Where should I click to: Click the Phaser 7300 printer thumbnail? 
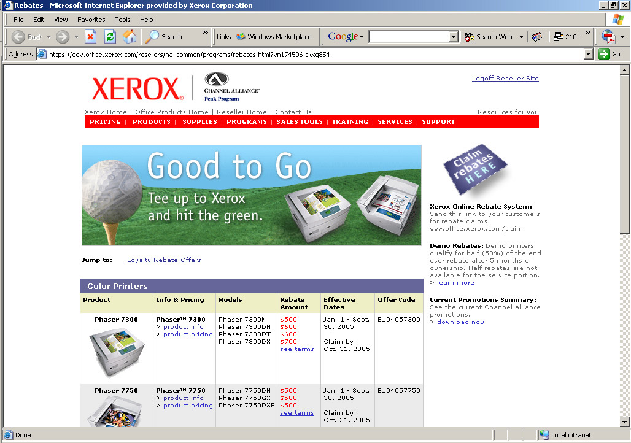117,350
